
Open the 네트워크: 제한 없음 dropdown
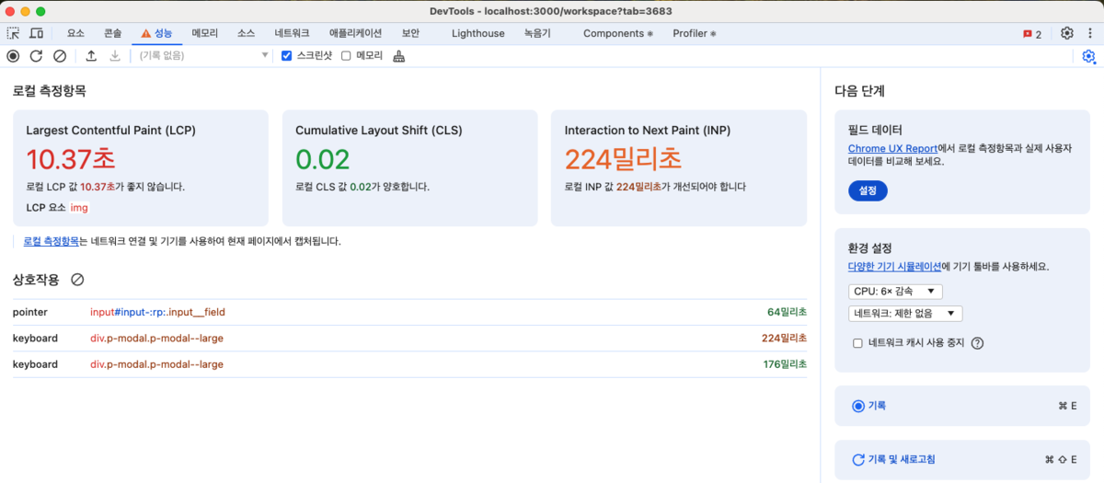[x=905, y=314]
